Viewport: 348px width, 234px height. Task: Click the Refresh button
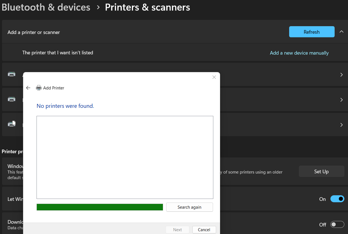click(312, 32)
